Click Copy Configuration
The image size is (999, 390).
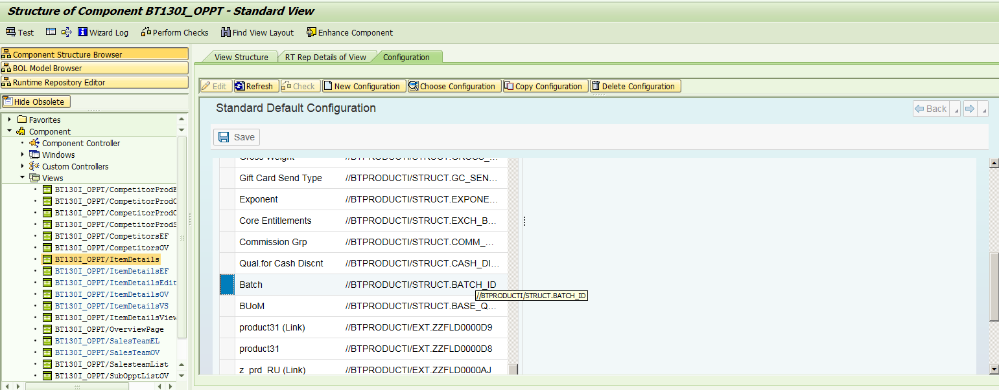click(x=545, y=85)
